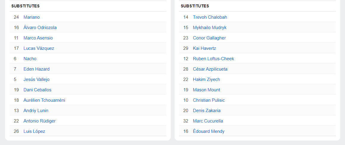
Task: Open Ruben Loftus-Cheek link
Action: [213, 59]
